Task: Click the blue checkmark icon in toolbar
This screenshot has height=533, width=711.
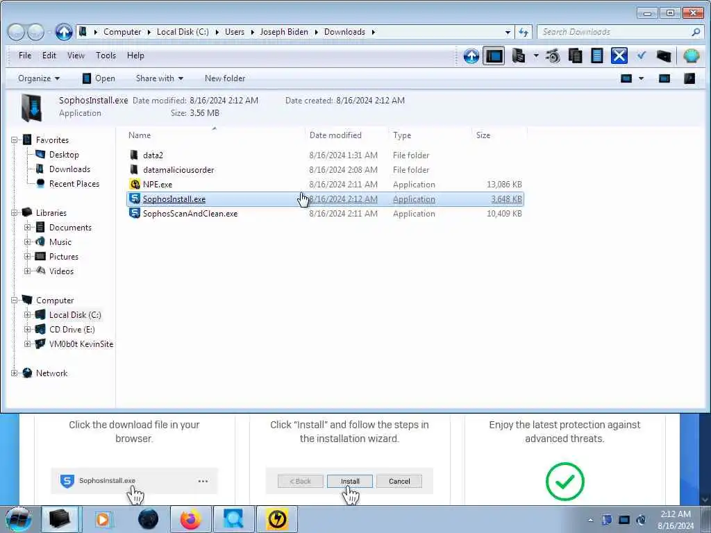Action: [641, 56]
